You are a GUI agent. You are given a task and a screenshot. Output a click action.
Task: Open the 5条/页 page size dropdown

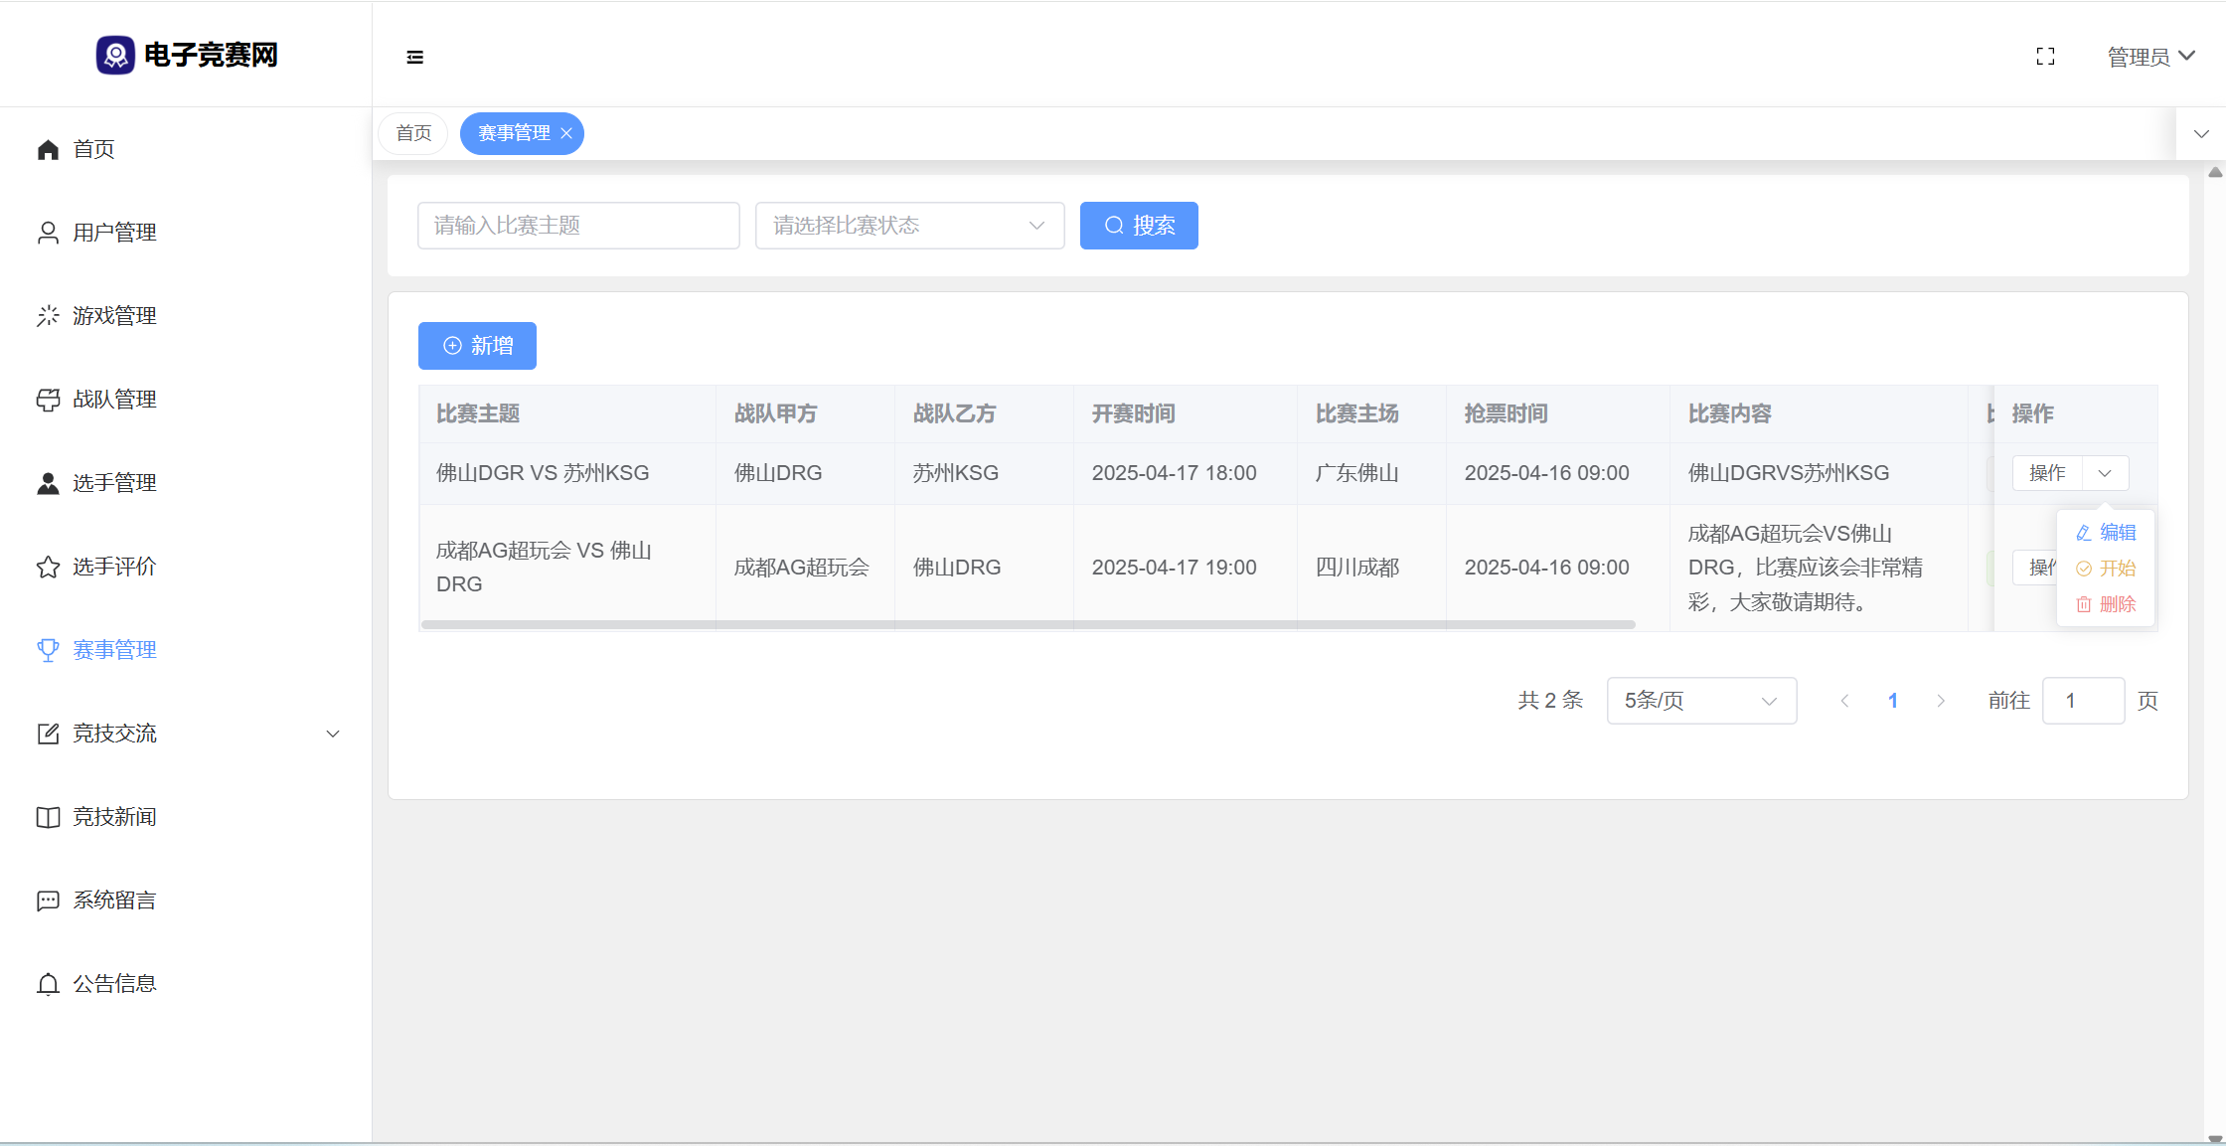point(1700,701)
